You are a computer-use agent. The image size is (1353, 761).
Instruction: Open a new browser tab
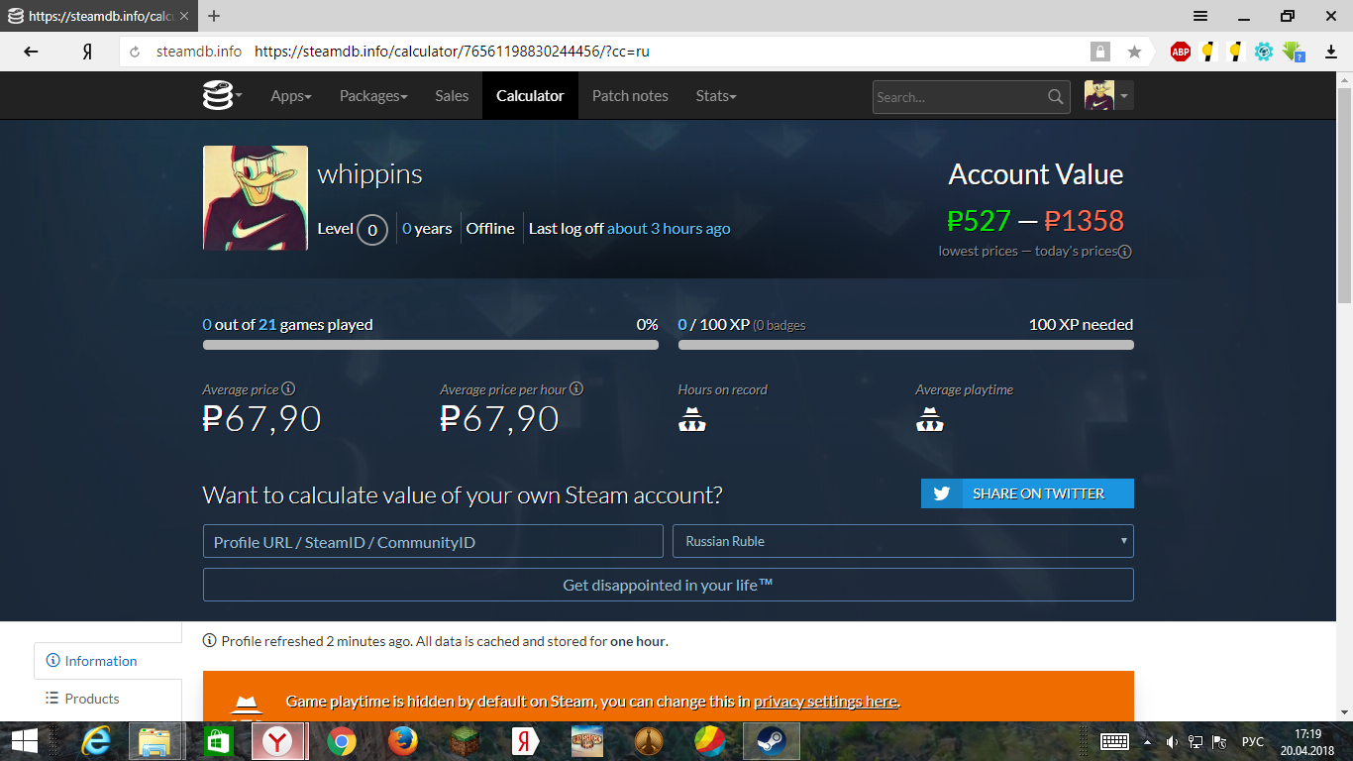[214, 16]
